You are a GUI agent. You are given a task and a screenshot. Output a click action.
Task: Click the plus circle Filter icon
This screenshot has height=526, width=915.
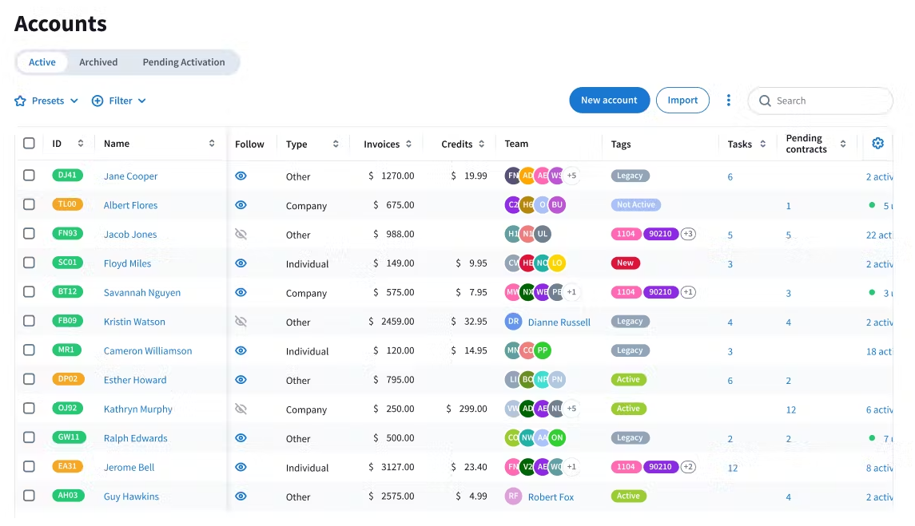click(x=97, y=101)
